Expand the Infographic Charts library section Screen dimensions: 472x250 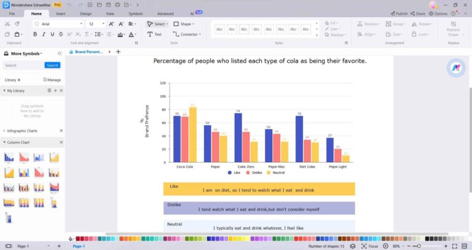[4, 131]
